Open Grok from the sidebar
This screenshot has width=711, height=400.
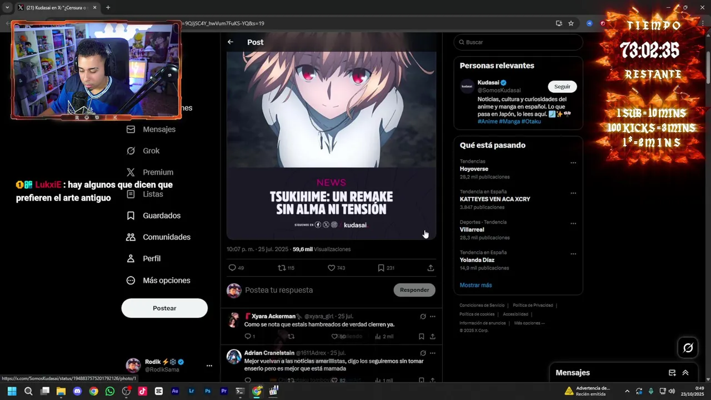pyautogui.click(x=143, y=151)
